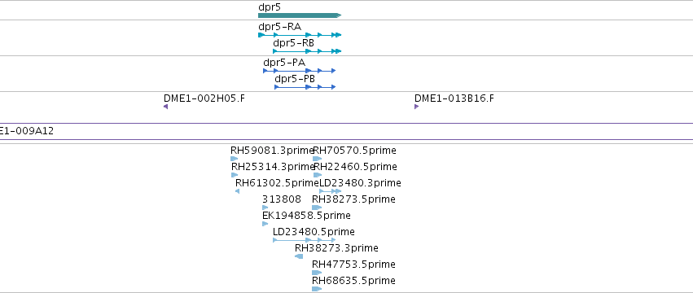The image size is (693, 293).
Task: Select the EK194858.5prime EST glyph
Action: tap(265, 224)
